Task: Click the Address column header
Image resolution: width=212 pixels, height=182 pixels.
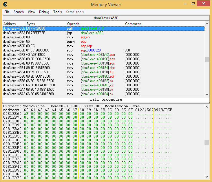Action: pos(10,24)
